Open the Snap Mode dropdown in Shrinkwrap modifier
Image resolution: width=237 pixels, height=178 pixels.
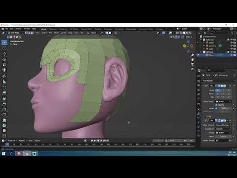click(x=223, y=129)
